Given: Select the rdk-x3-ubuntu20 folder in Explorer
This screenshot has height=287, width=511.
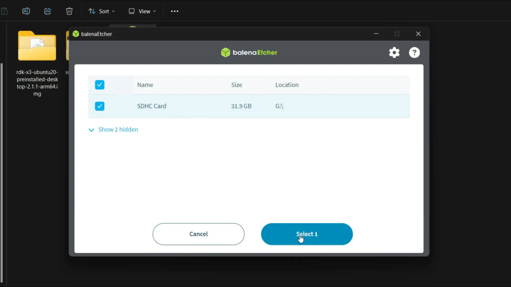Looking at the screenshot, I should (37, 46).
